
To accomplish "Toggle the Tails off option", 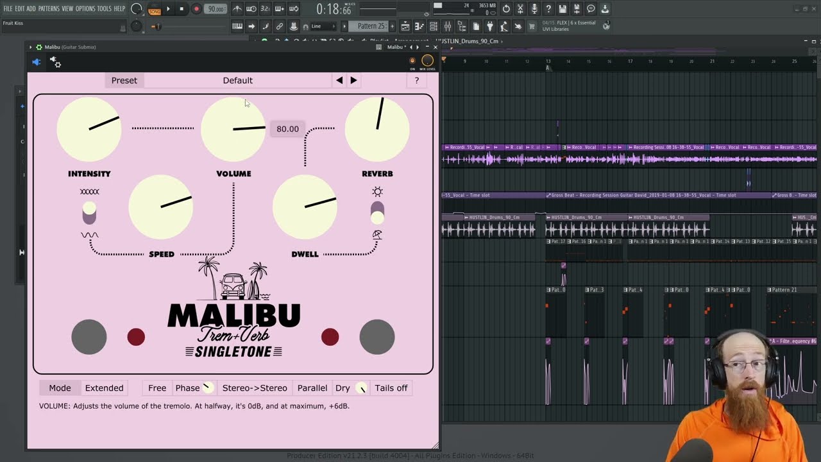I will click(391, 388).
